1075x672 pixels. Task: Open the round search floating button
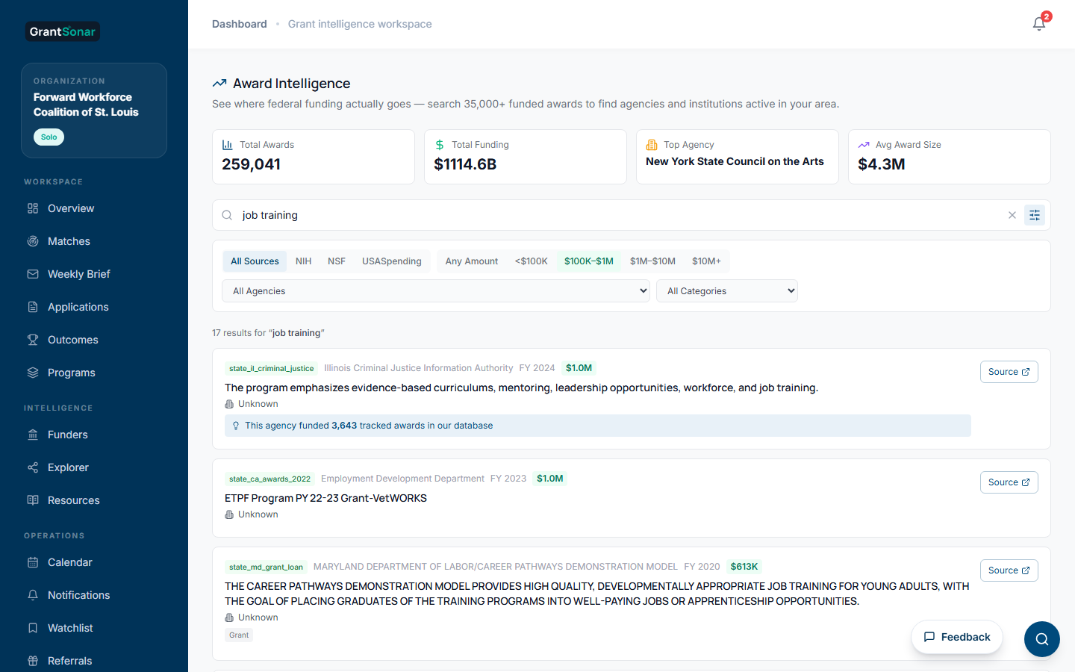(x=1042, y=639)
